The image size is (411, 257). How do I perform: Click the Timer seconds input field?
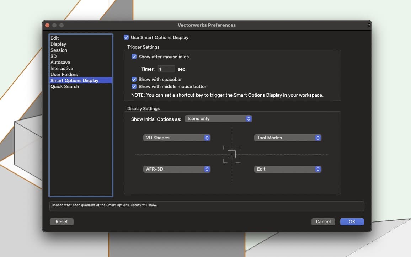166,69
